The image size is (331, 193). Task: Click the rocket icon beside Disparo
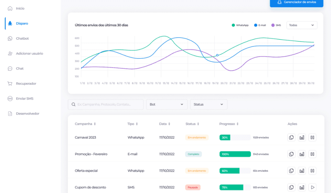10,23
